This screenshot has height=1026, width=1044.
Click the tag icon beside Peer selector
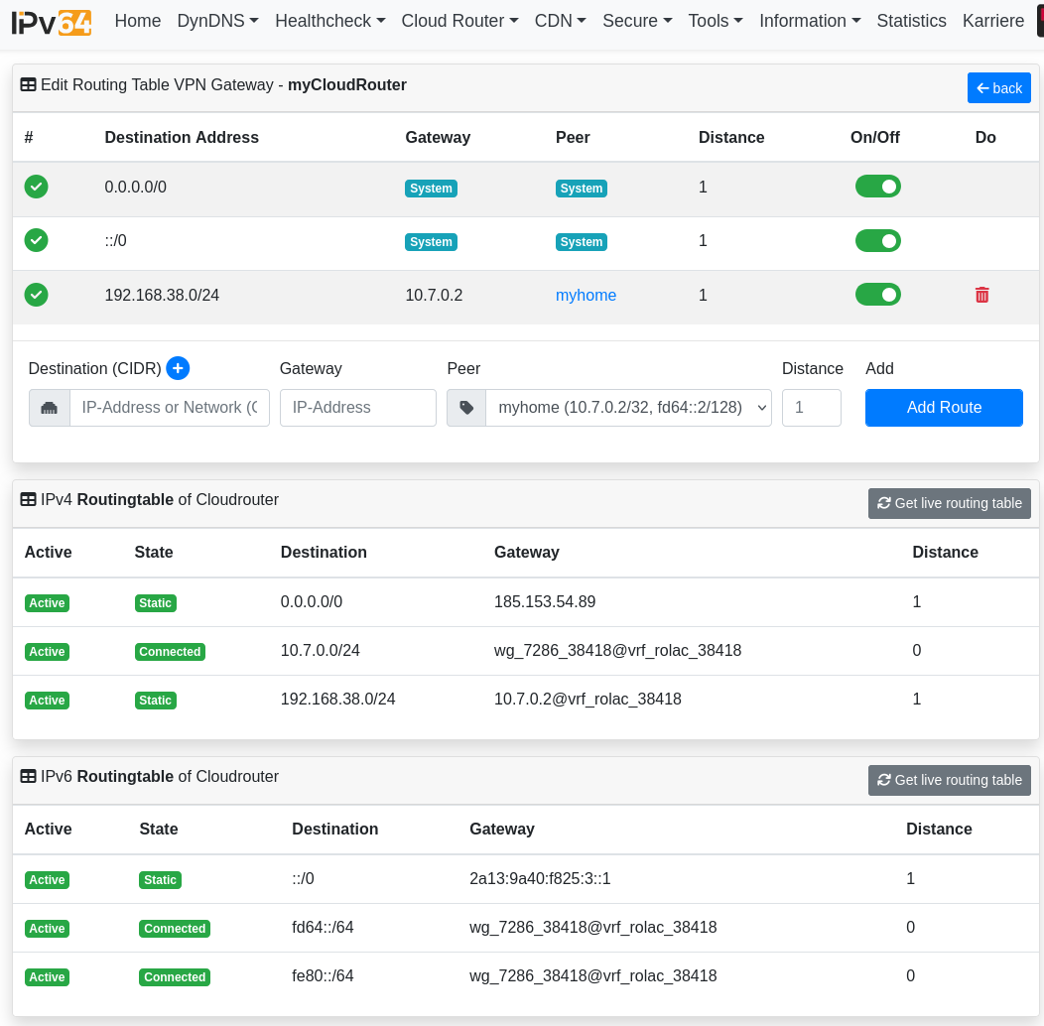[x=466, y=408]
